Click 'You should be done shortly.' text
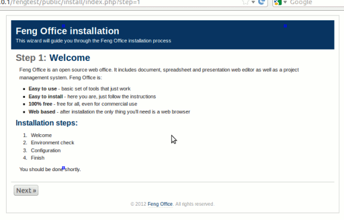Image resolution: width=344 pixels, height=220 pixels. pyautogui.click(x=50, y=169)
